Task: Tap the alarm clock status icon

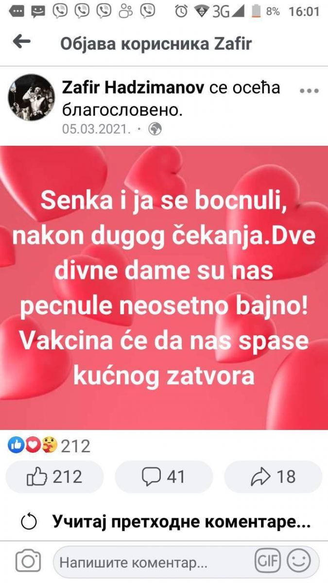Action: pos(181,11)
